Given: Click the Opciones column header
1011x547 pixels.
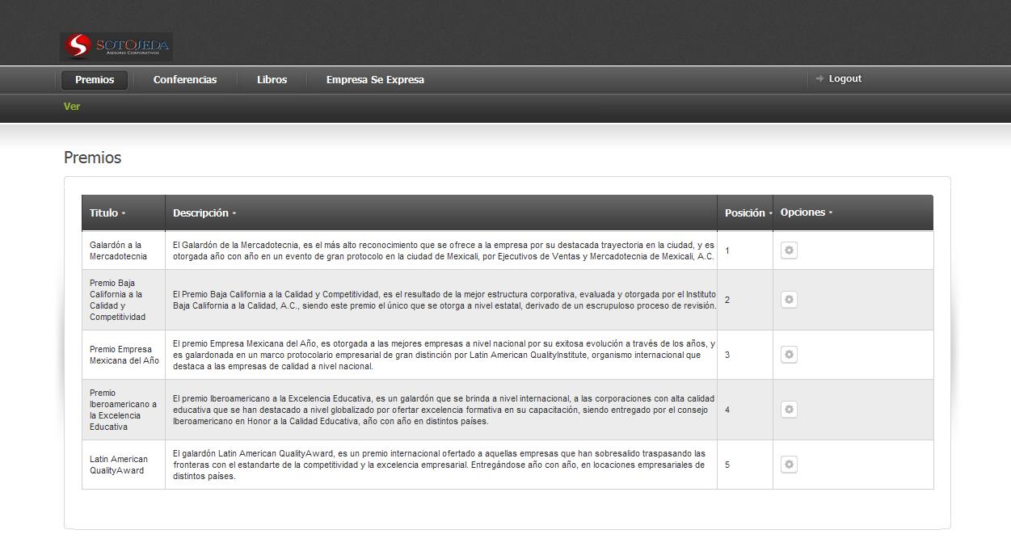Looking at the screenshot, I should click(x=806, y=212).
